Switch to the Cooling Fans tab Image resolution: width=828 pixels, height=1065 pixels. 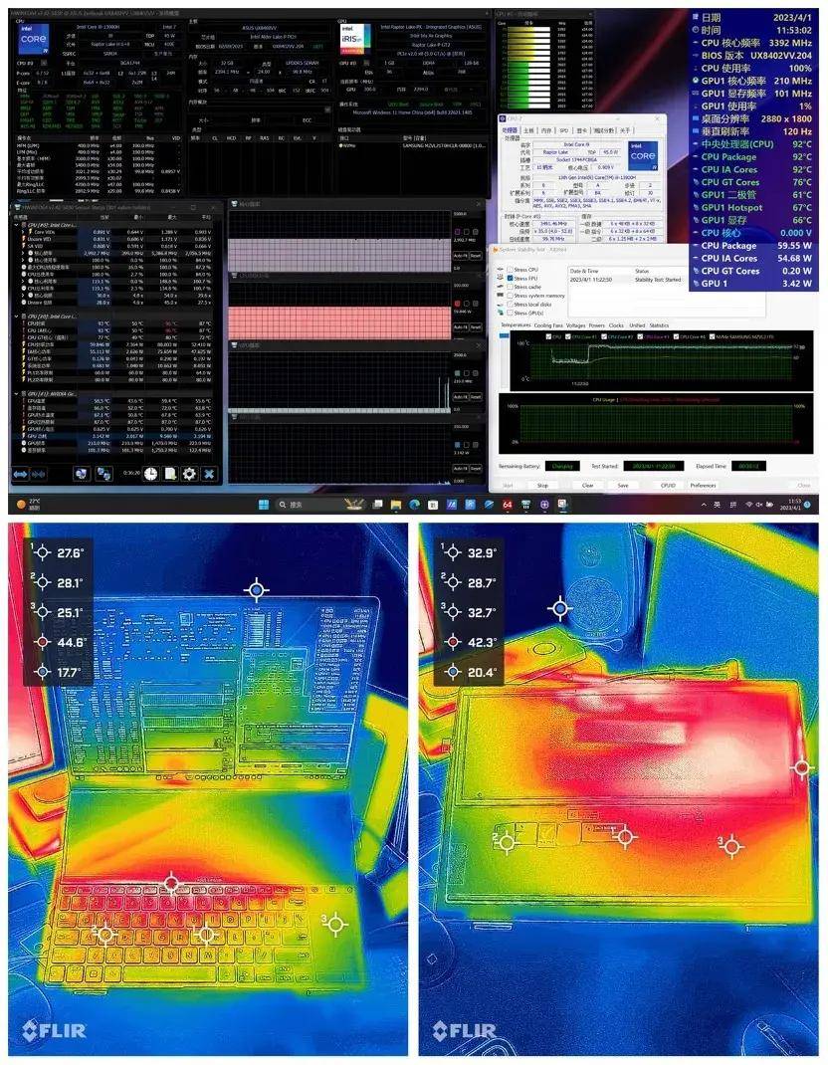pos(547,325)
